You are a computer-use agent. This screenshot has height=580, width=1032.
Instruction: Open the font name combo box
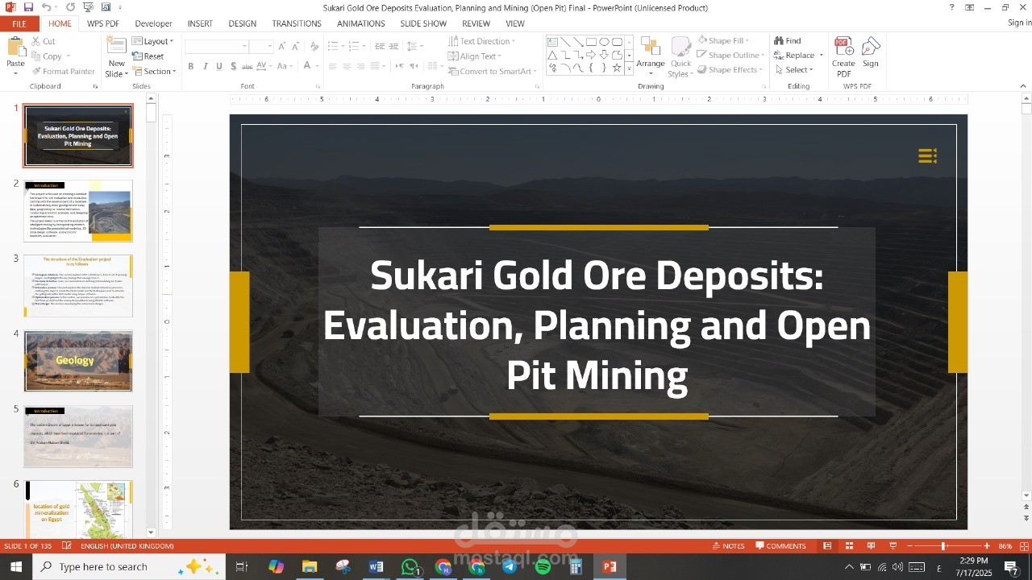(216, 46)
